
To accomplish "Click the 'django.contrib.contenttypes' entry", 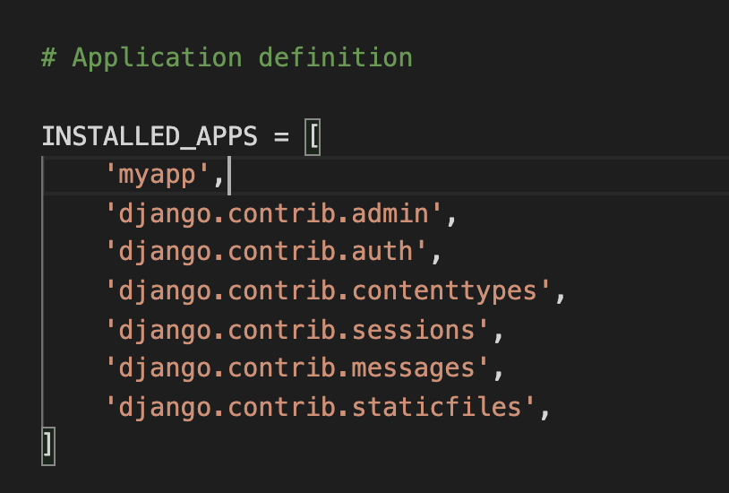I will pyautogui.click(x=328, y=291).
